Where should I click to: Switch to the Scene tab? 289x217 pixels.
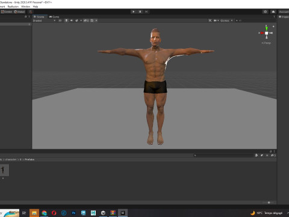(x=40, y=17)
